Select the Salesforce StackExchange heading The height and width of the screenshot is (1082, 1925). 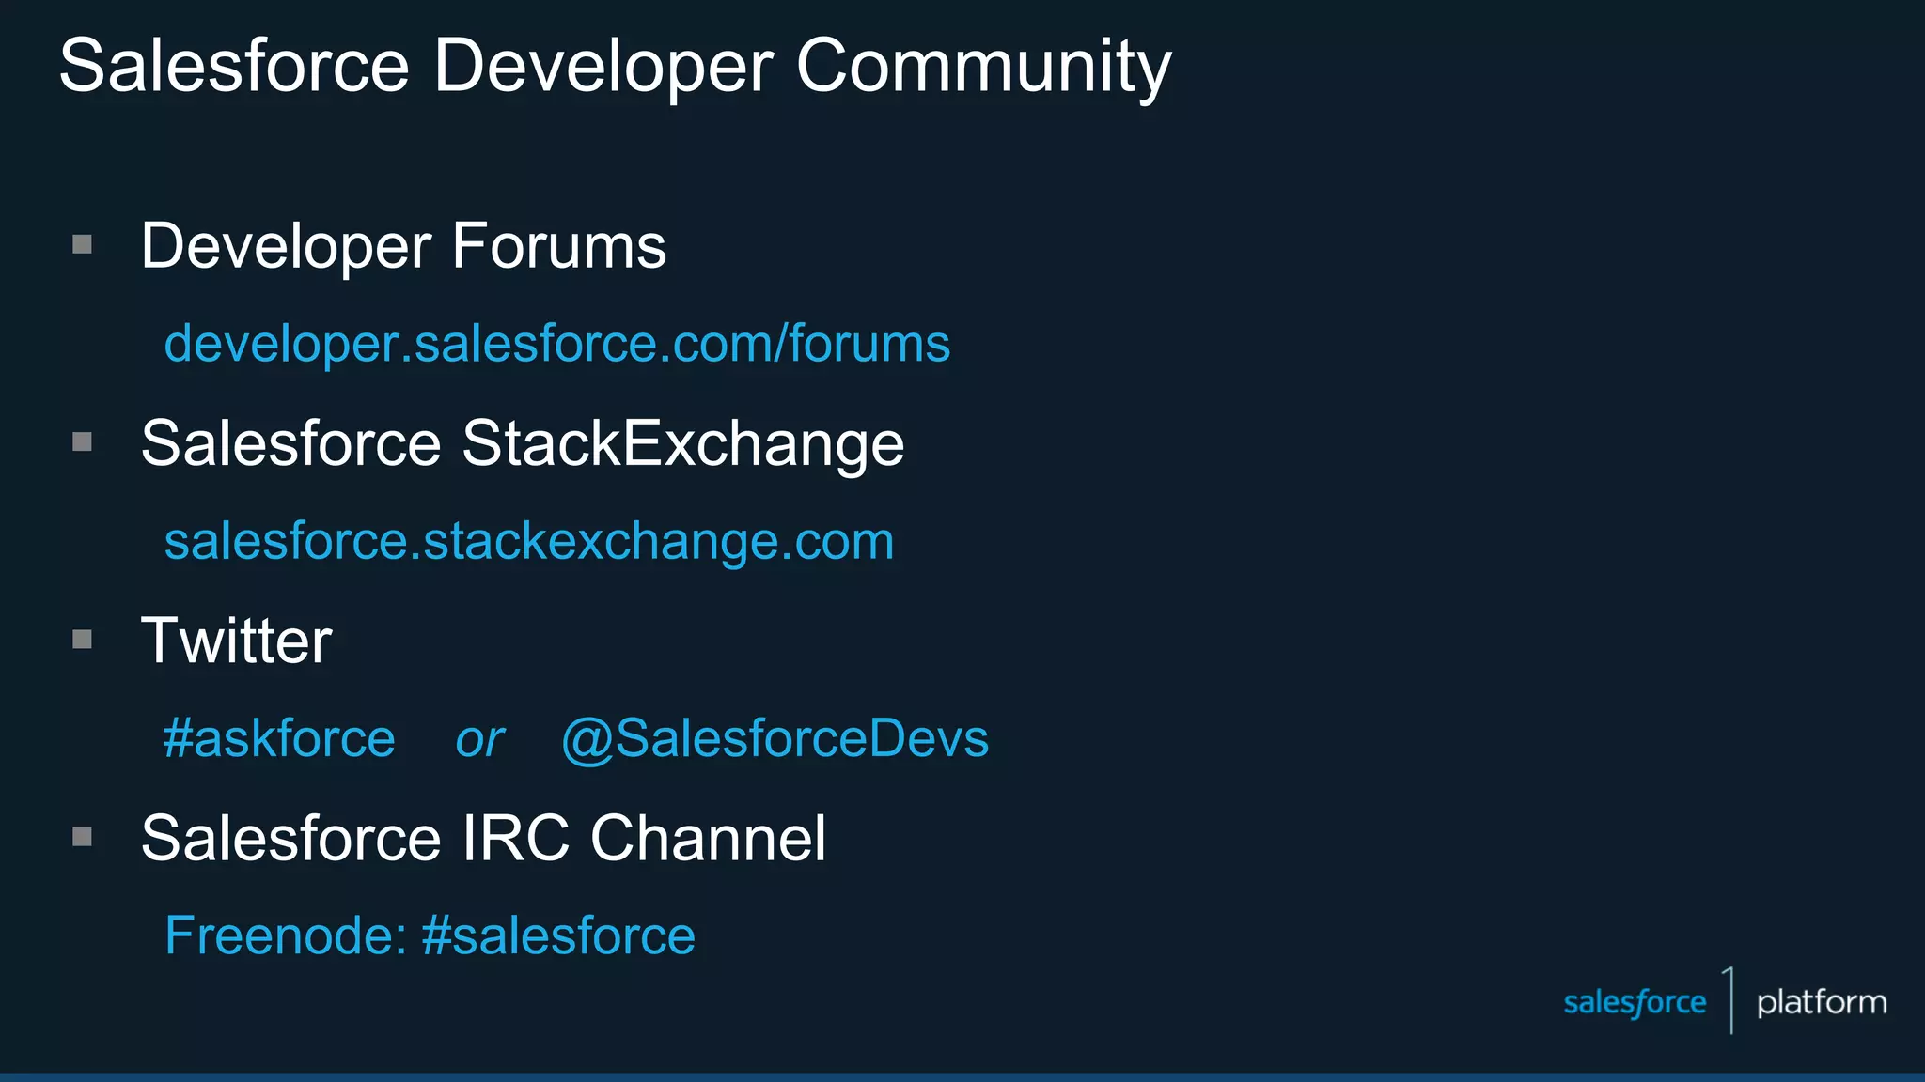(523, 443)
